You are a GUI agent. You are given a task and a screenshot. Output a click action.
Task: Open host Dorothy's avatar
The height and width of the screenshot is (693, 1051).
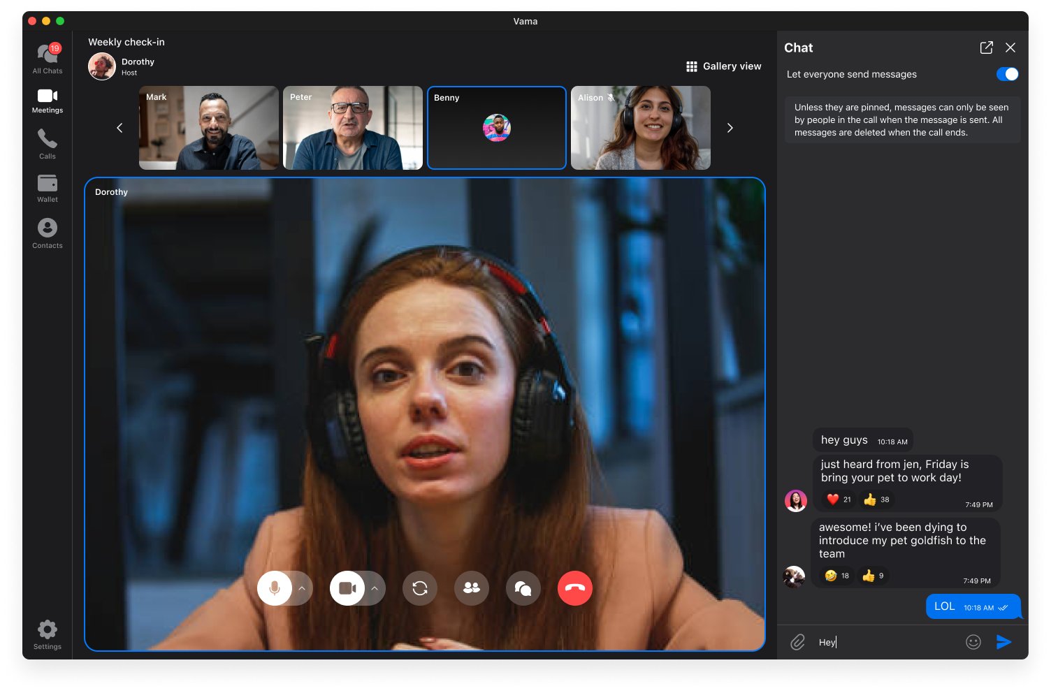[x=102, y=66]
